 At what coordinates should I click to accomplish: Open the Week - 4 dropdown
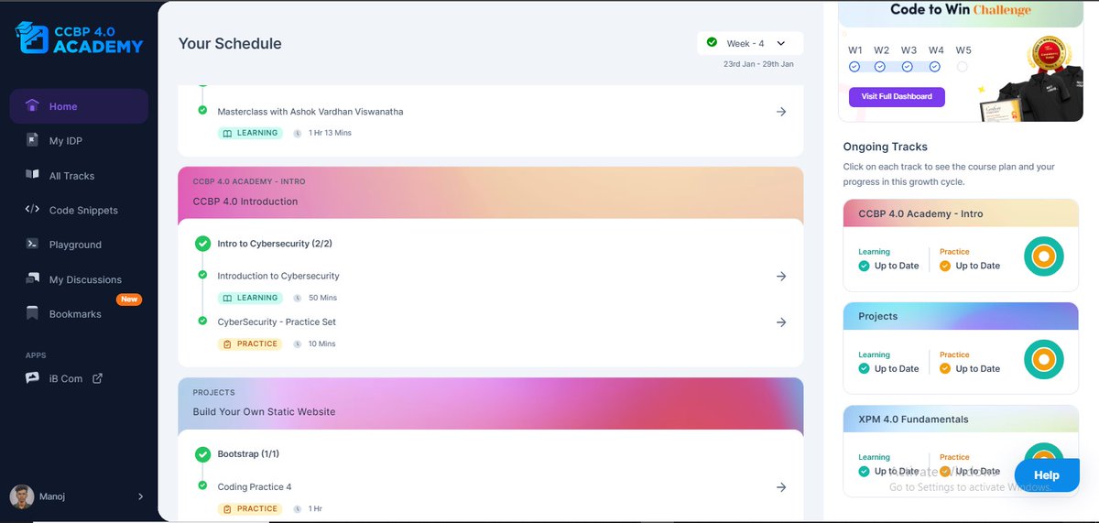750,43
